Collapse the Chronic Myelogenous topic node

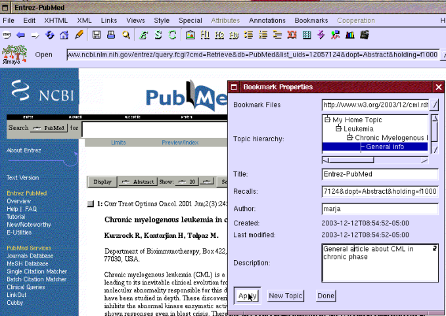349,138
